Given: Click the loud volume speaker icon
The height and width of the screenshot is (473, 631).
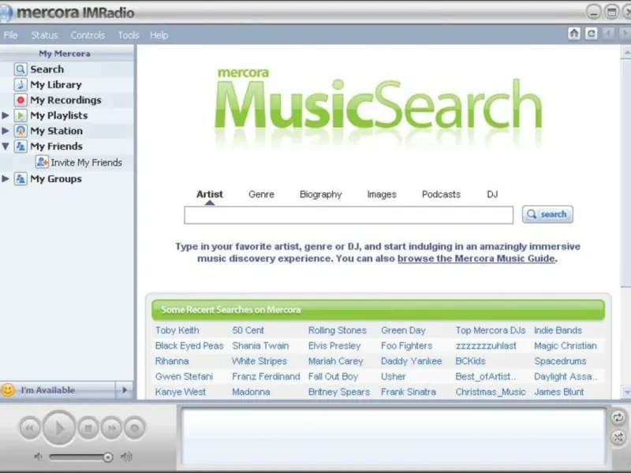Looking at the screenshot, I should tap(127, 456).
